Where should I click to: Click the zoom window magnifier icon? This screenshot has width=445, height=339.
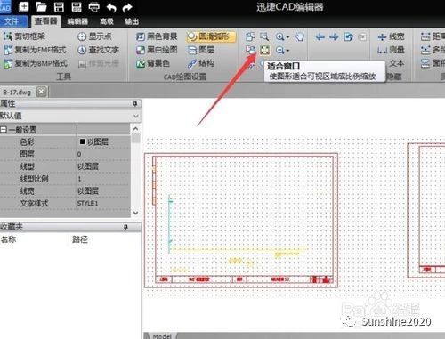tap(264, 36)
